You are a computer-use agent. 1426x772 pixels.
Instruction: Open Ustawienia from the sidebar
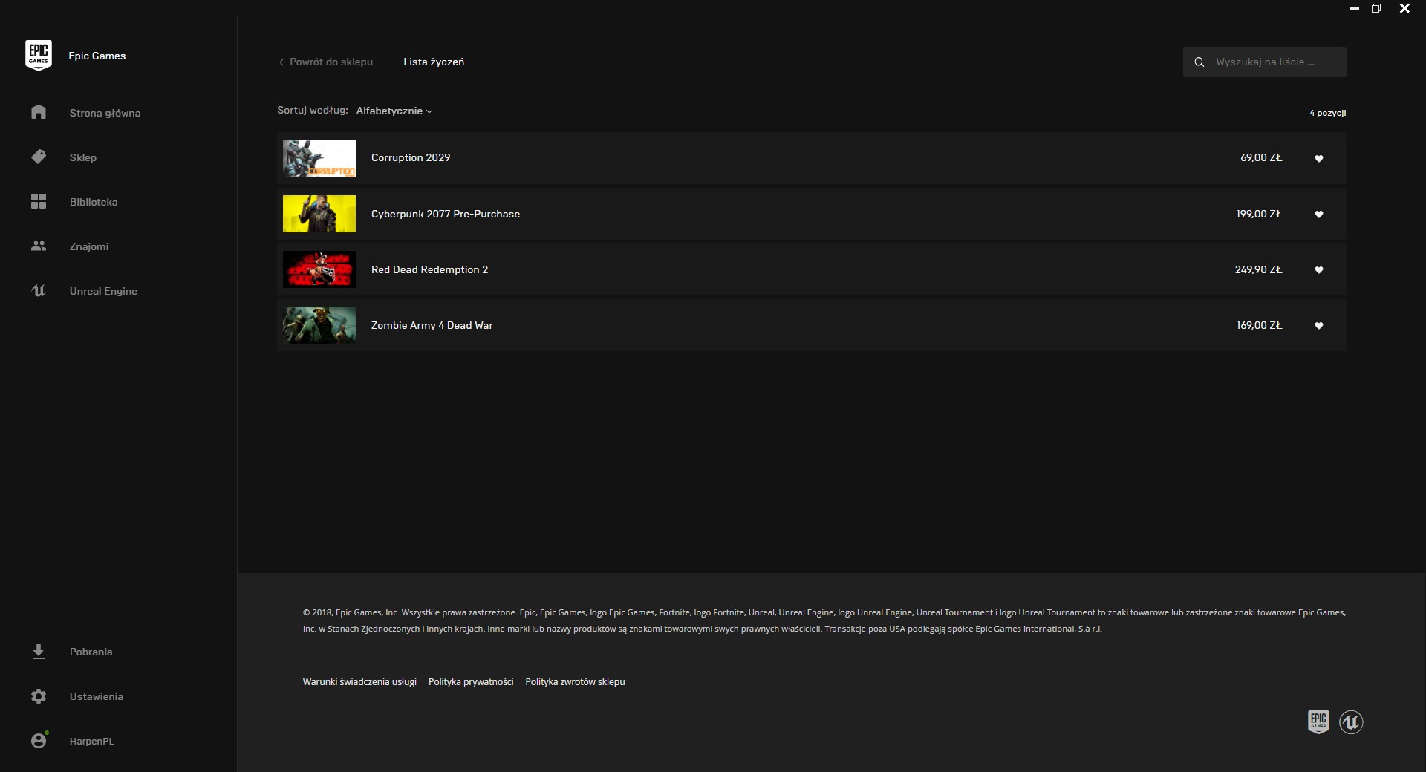tap(97, 696)
